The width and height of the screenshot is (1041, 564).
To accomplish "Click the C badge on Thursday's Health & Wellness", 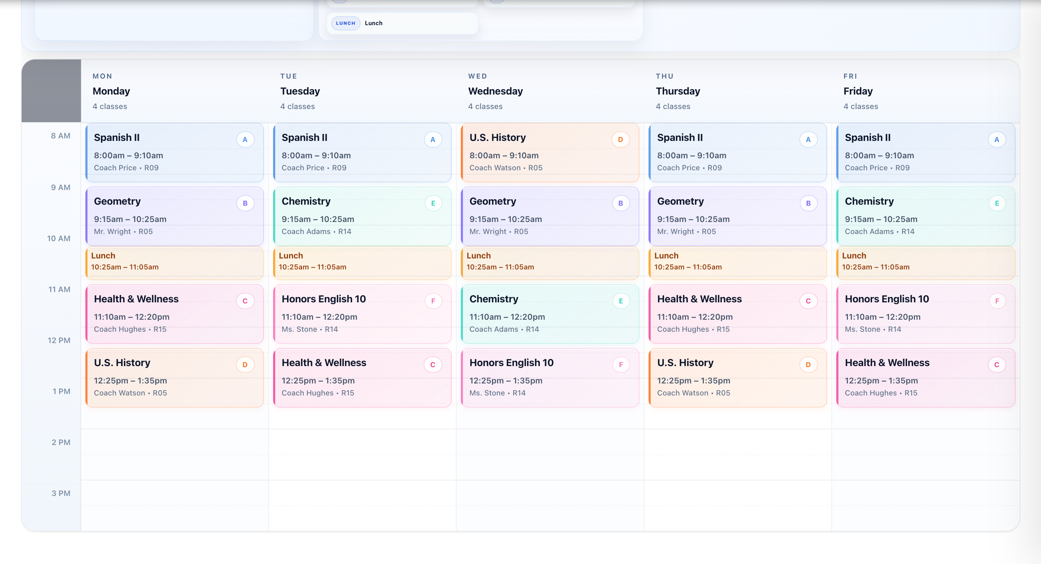I will click(x=808, y=301).
